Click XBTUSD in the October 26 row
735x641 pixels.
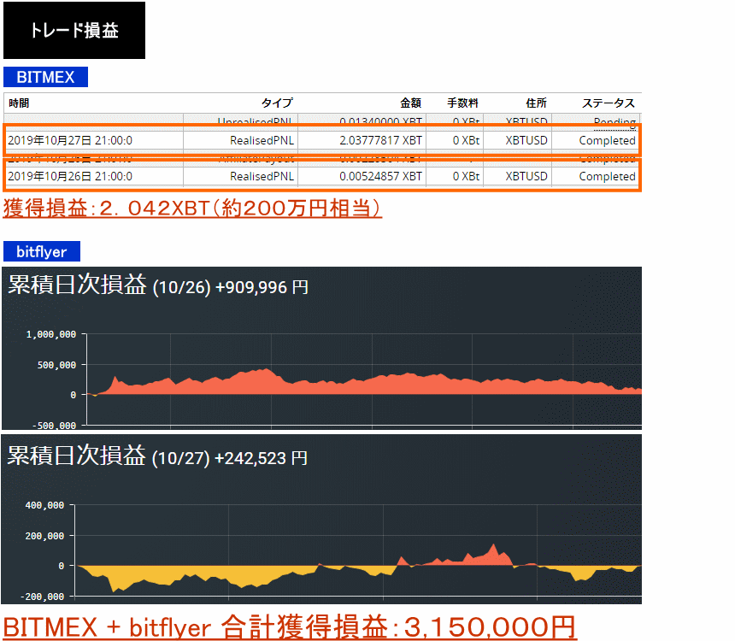(x=526, y=176)
